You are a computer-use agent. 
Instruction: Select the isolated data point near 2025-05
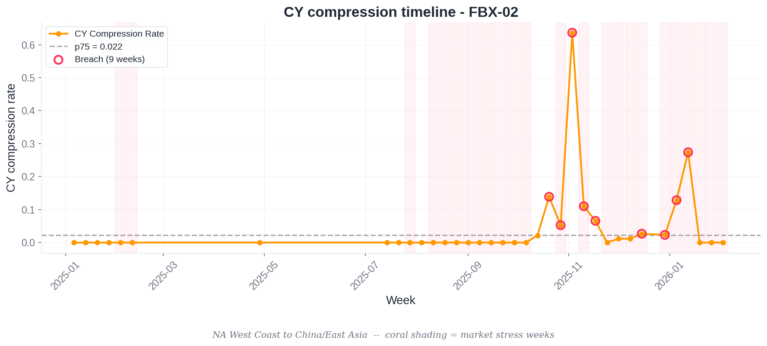(260, 242)
